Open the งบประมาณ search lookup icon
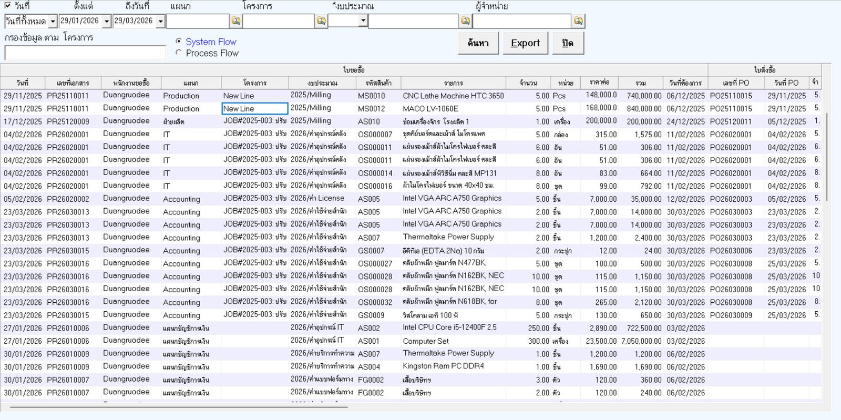This screenshot has width=841, height=420. coord(465,21)
